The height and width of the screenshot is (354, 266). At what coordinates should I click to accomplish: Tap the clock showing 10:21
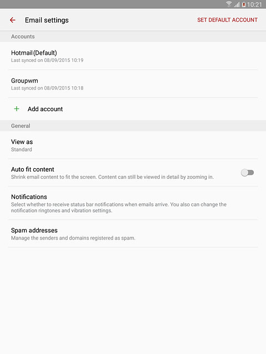(x=254, y=4)
